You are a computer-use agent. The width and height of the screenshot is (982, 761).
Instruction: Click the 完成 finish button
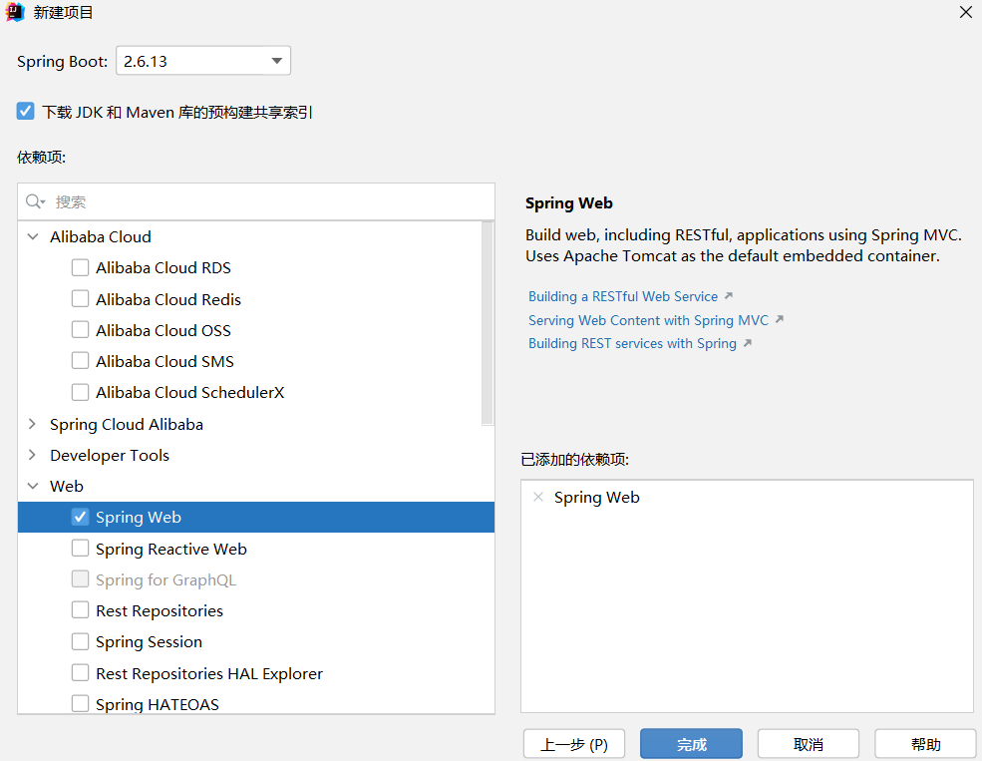pyautogui.click(x=692, y=744)
